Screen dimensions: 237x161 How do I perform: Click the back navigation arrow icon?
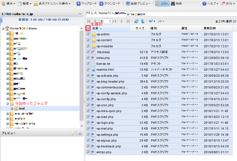point(151,21)
